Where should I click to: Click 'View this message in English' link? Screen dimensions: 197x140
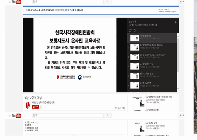(167, 12)
